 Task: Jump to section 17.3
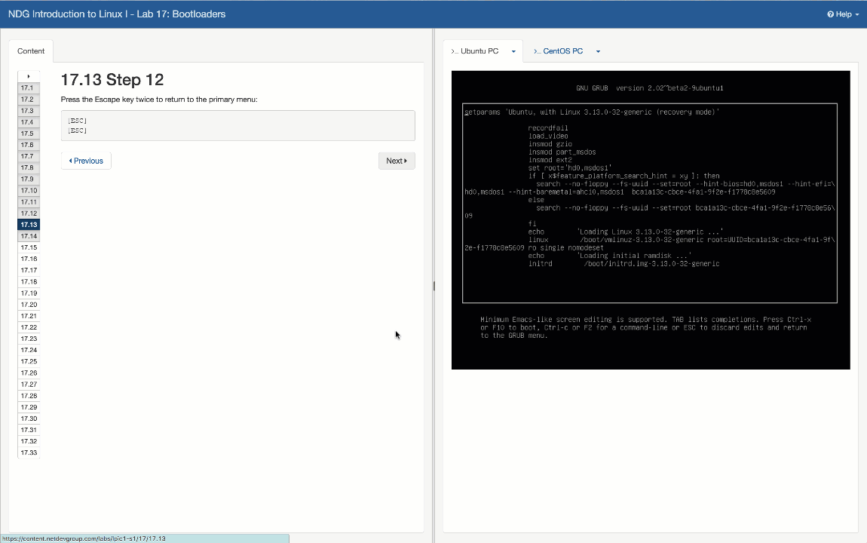point(29,111)
